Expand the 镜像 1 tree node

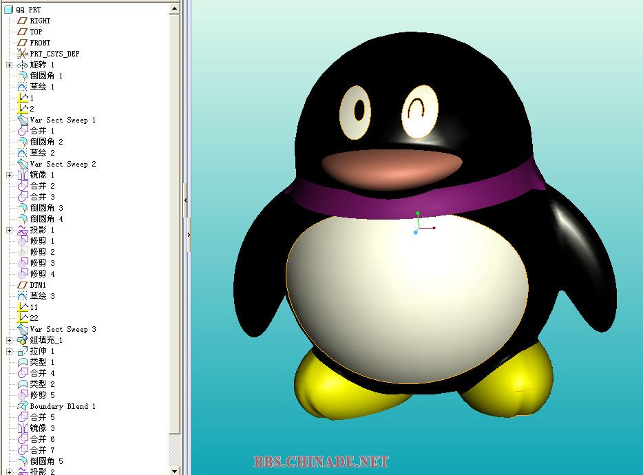[10, 175]
